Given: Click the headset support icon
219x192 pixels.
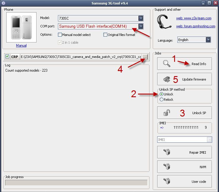Looking at the screenshot, I should 164,22.
